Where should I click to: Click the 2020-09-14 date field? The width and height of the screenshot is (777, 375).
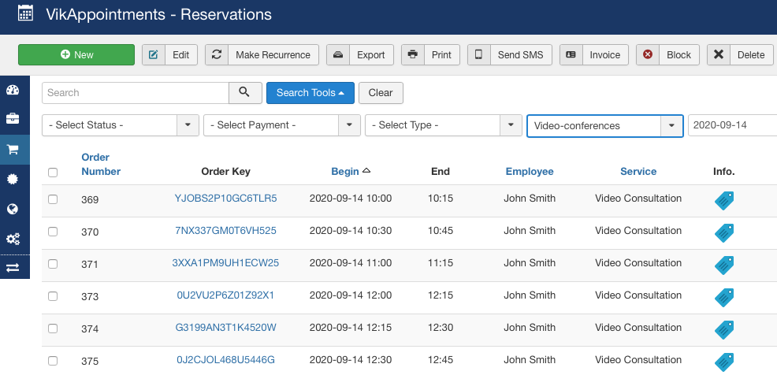(732, 125)
